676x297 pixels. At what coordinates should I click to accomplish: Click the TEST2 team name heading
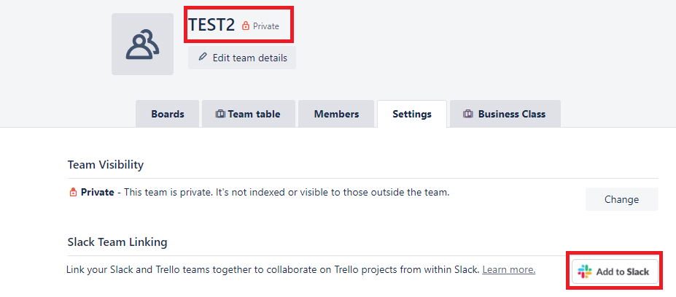click(211, 25)
